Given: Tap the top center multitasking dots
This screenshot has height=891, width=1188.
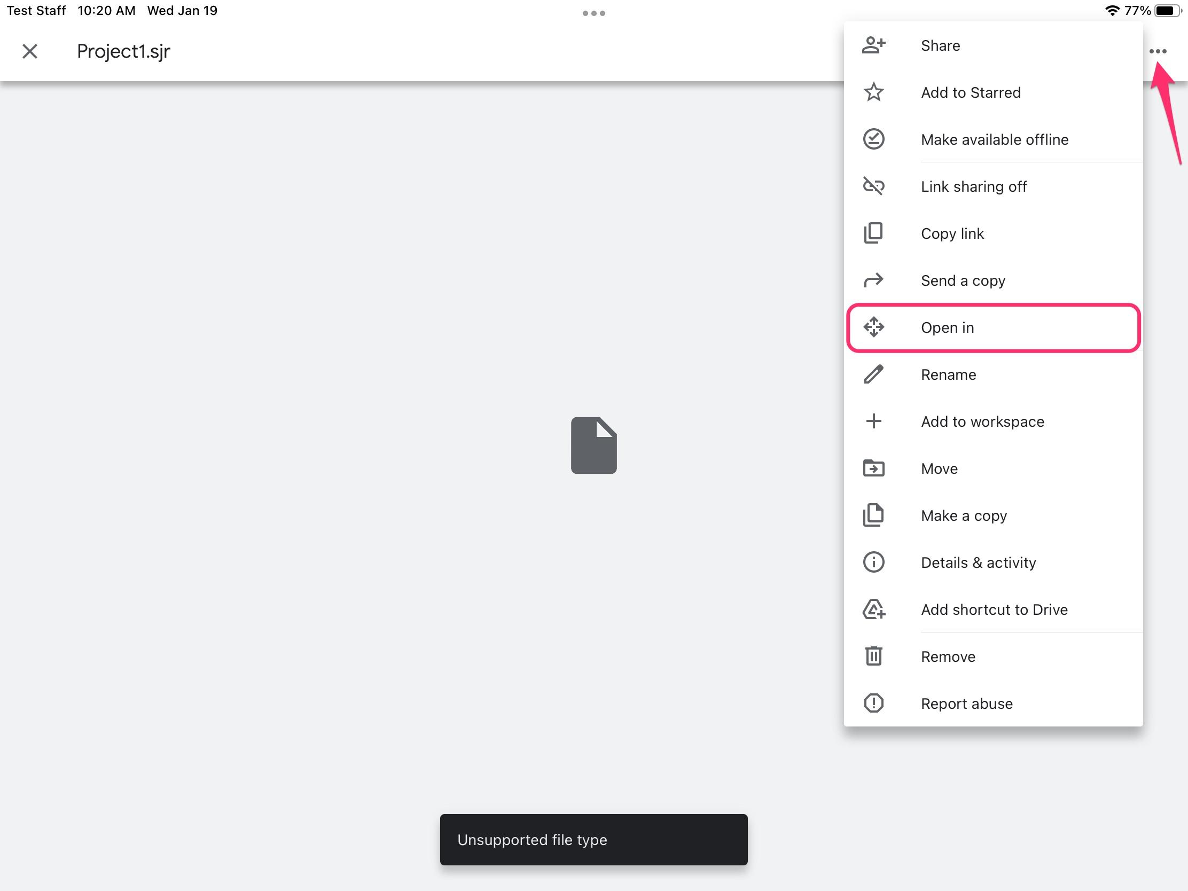Looking at the screenshot, I should (593, 13).
